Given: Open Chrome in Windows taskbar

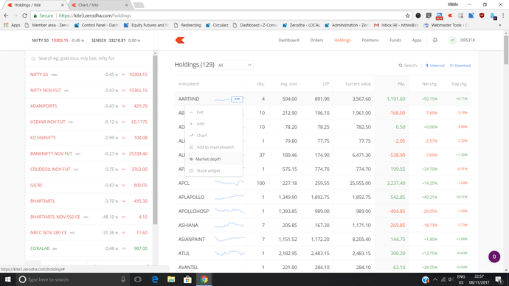Looking at the screenshot, I should pos(204,279).
